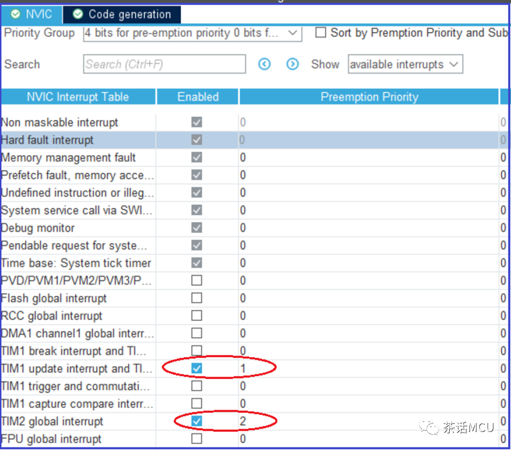Screen dimensions: 511x450
Task: Select RCC global interrupt row label
Action: point(51,316)
